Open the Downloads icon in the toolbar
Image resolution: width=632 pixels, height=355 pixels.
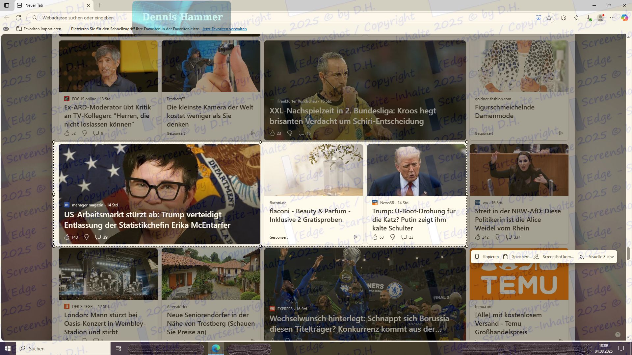coord(589,18)
